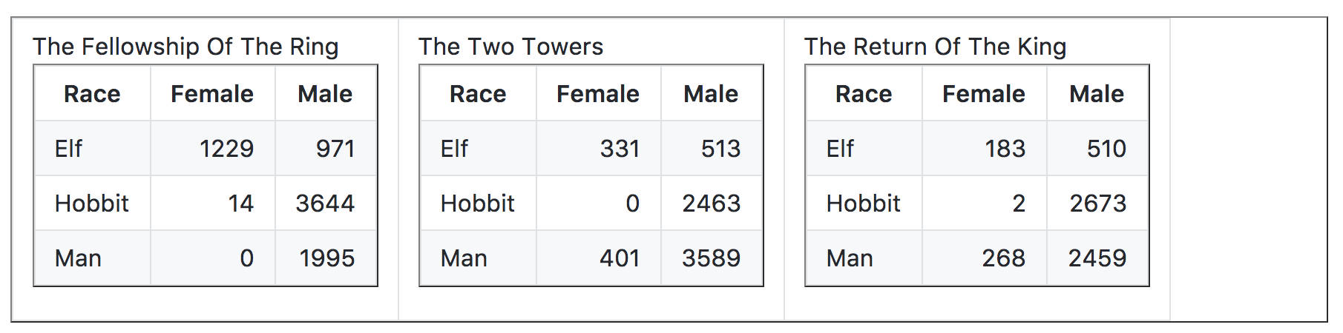The image size is (1343, 333).
Task: Select Hobbit row label in Two Towers table
Action: [477, 203]
